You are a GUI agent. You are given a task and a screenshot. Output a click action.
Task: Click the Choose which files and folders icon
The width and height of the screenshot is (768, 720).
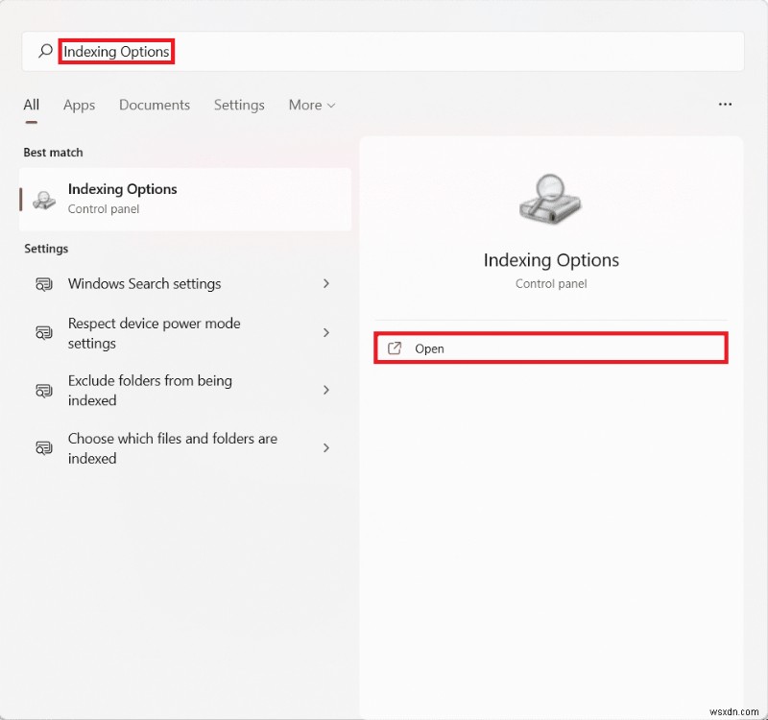(43, 447)
